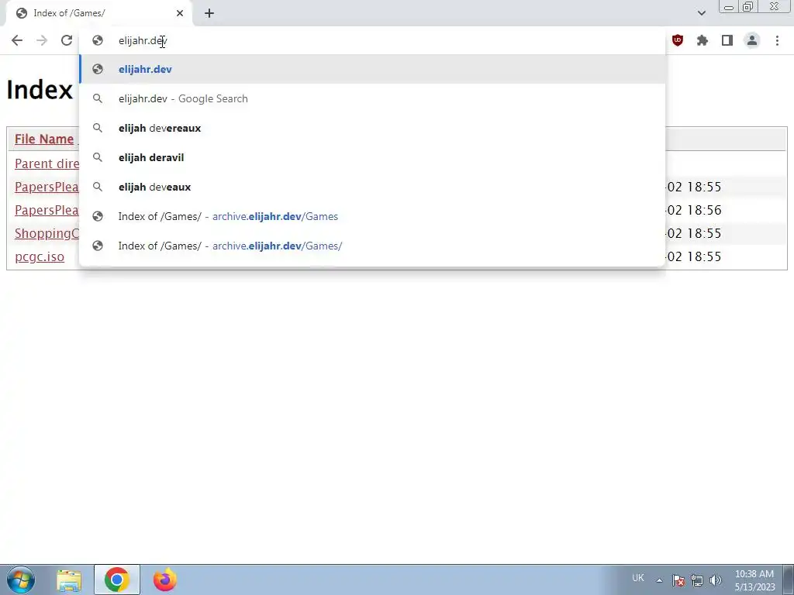
Task: Reload the current page
Action: [67, 40]
